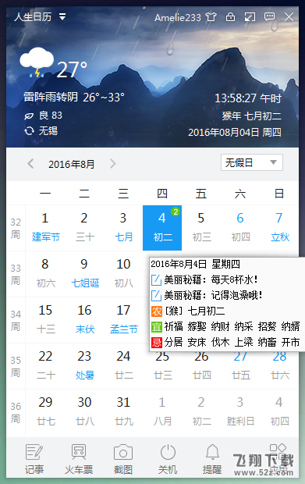305x484 pixels.
Task: Click the 32周 week label
Action: click(16, 229)
